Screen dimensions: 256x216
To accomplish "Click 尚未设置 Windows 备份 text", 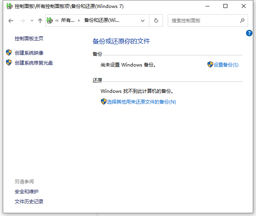I will coord(128,65).
